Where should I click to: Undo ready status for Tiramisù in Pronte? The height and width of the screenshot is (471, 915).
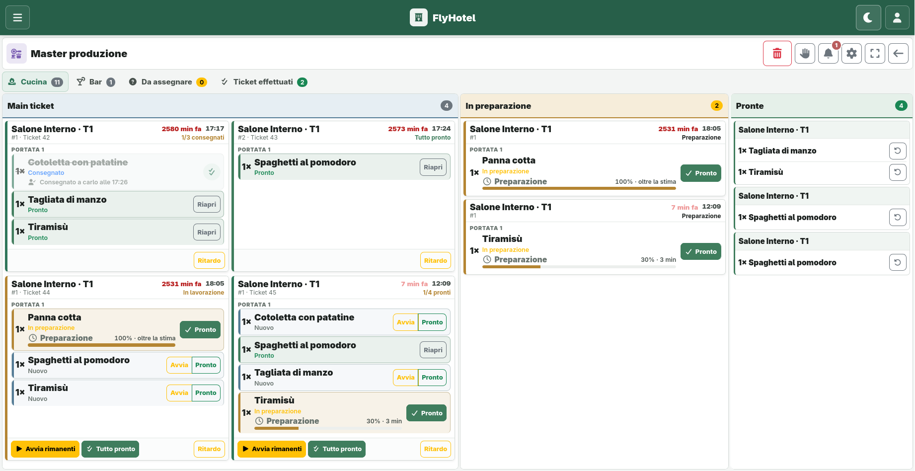pos(898,172)
